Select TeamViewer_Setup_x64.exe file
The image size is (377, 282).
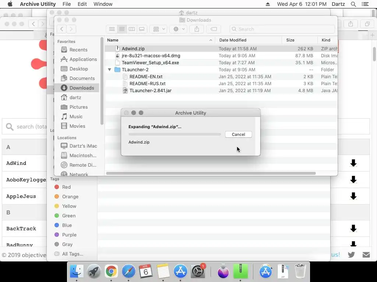221,62
